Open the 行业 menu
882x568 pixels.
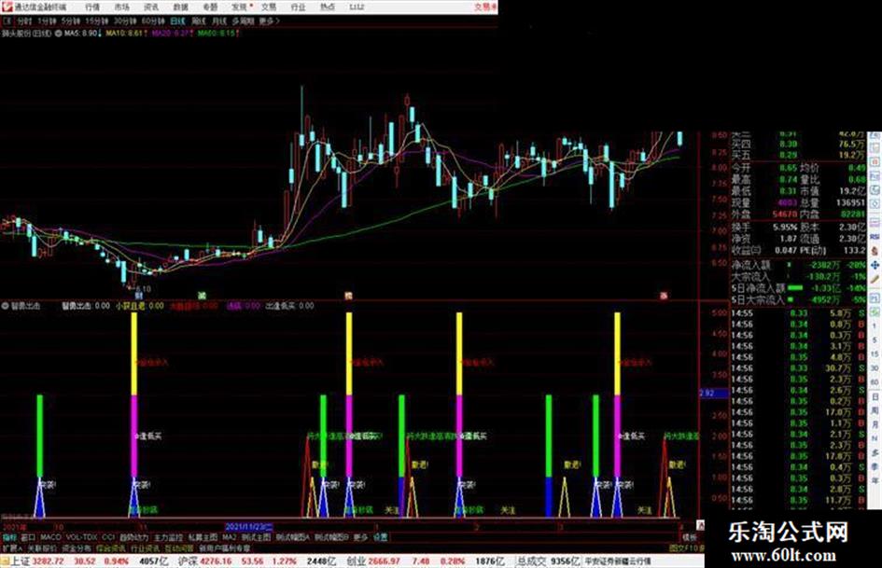[x=298, y=7]
